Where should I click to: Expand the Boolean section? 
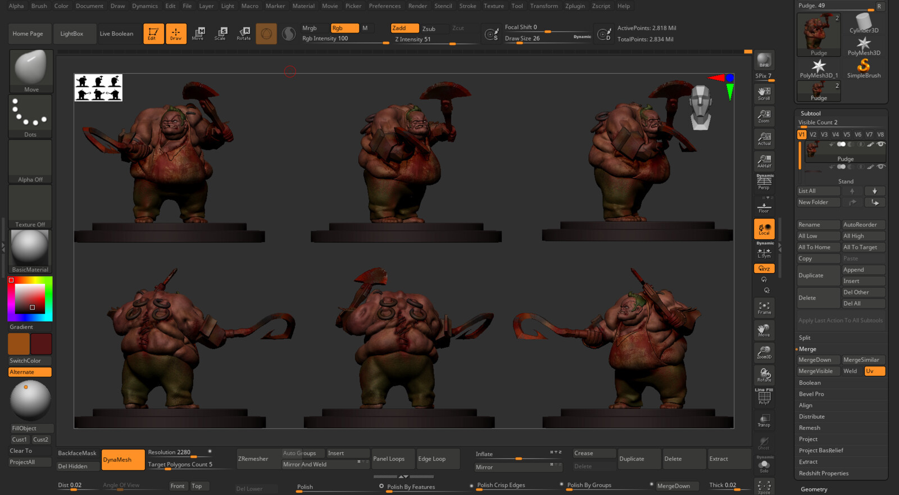pyautogui.click(x=810, y=383)
